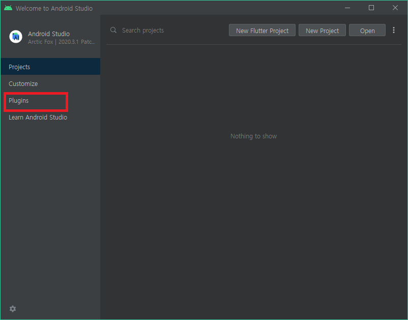
Task: Open the three-dot more actions menu
Action: [394, 30]
